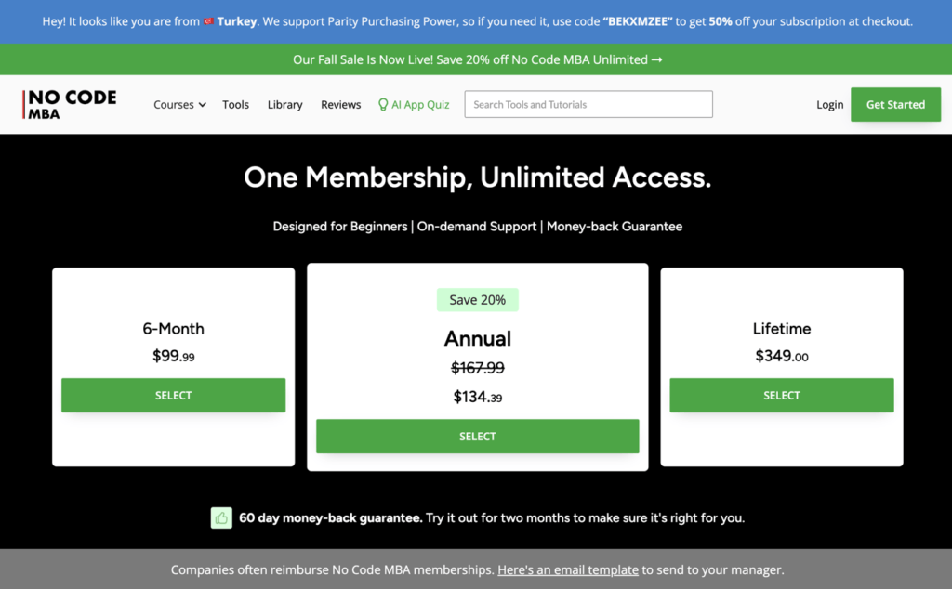Expand the Courses navigation chevron
This screenshot has width=952, height=589.
click(x=201, y=105)
